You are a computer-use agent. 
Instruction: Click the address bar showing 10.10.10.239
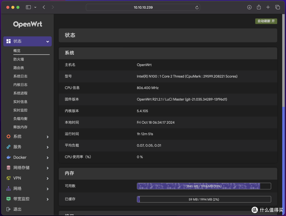coord(143,7)
